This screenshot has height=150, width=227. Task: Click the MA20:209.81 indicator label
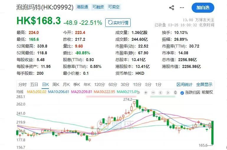click(81, 92)
